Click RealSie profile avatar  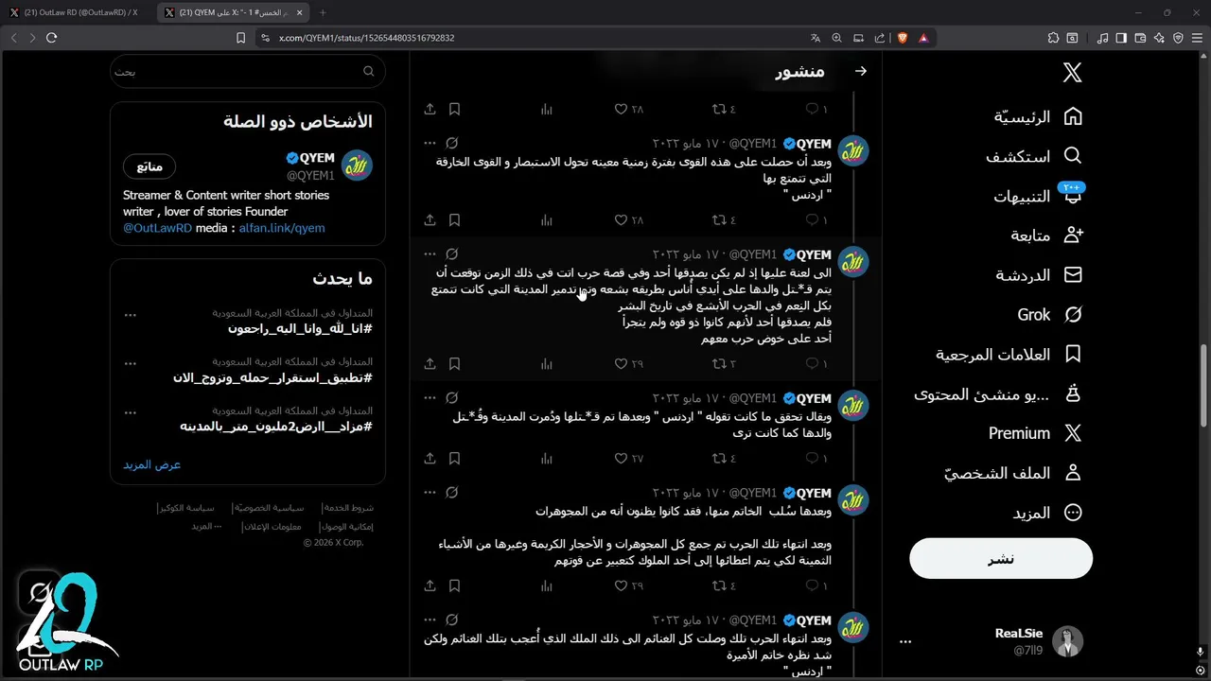pos(1068,641)
